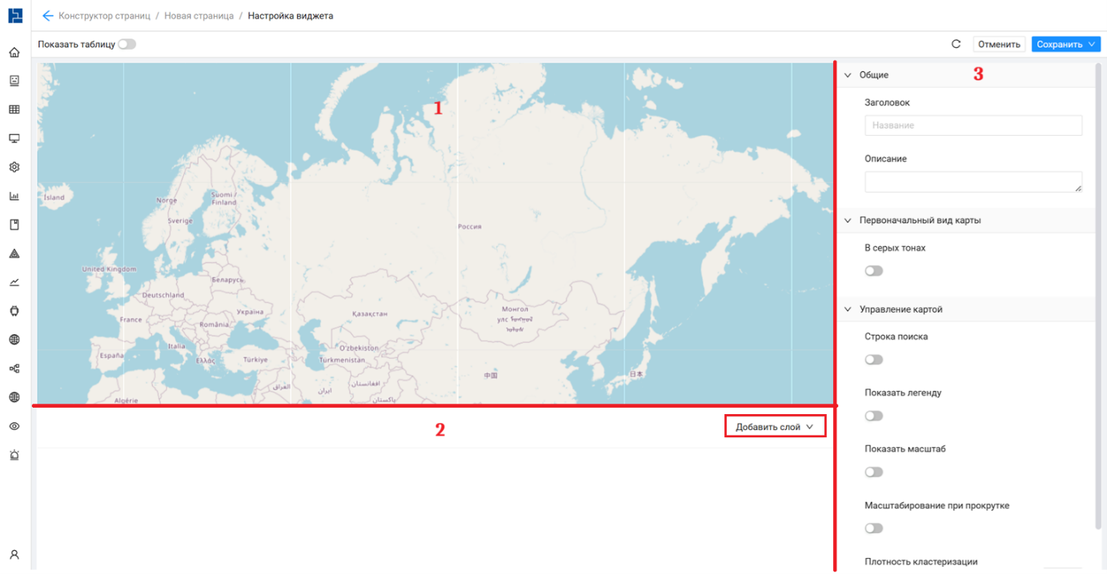
Task: Click the home icon in the sidebar
Action: (14, 53)
